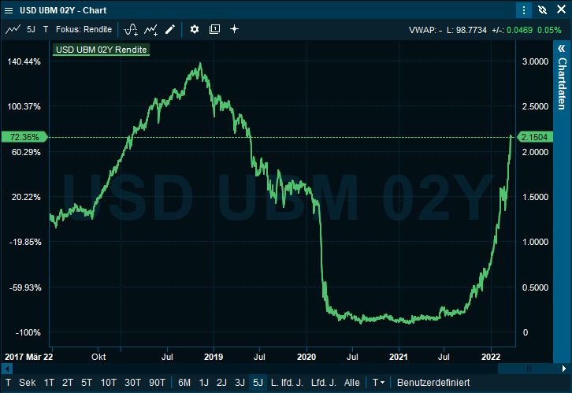Open the T interval dropdown in bottom bar
Image resolution: width=572 pixels, height=393 pixels.
click(x=379, y=383)
